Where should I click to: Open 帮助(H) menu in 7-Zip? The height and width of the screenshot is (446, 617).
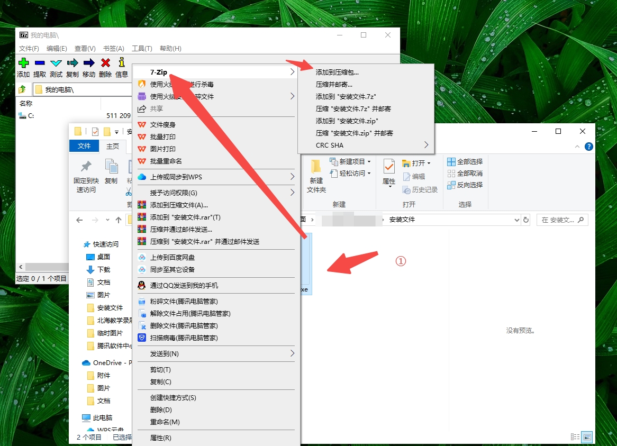(170, 48)
